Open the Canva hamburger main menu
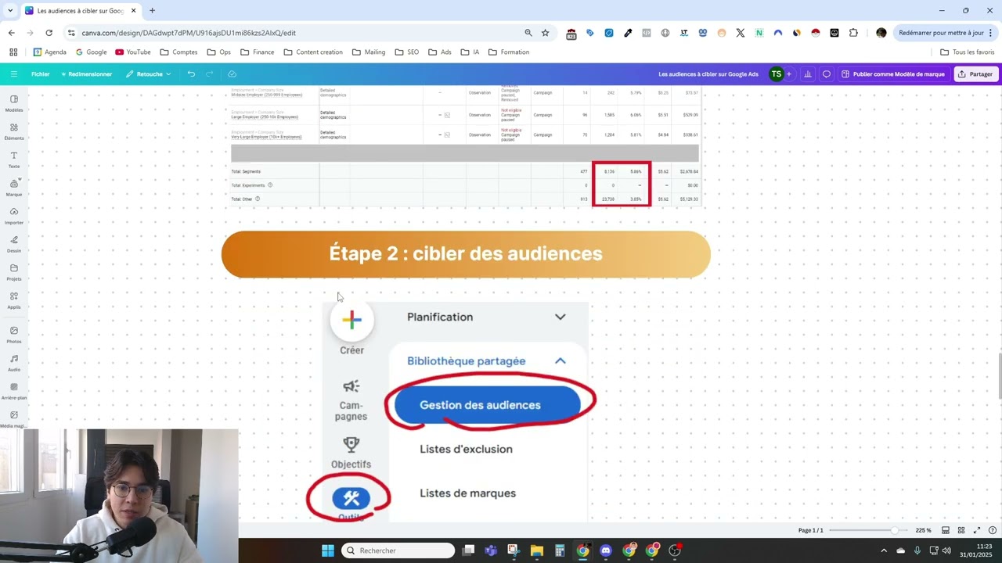The width and height of the screenshot is (1002, 563). 13,74
